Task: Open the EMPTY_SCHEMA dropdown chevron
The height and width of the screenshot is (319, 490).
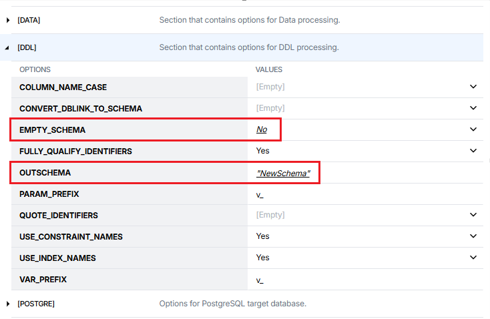Action: coord(473,129)
